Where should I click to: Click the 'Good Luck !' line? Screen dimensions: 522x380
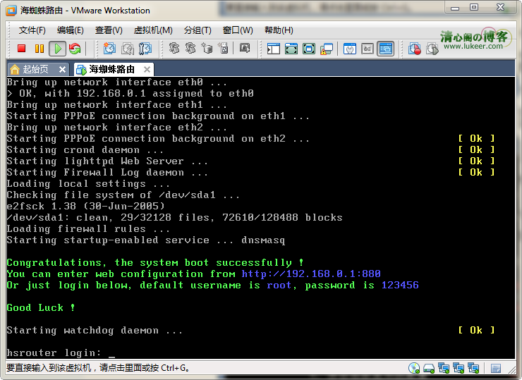coord(41,307)
